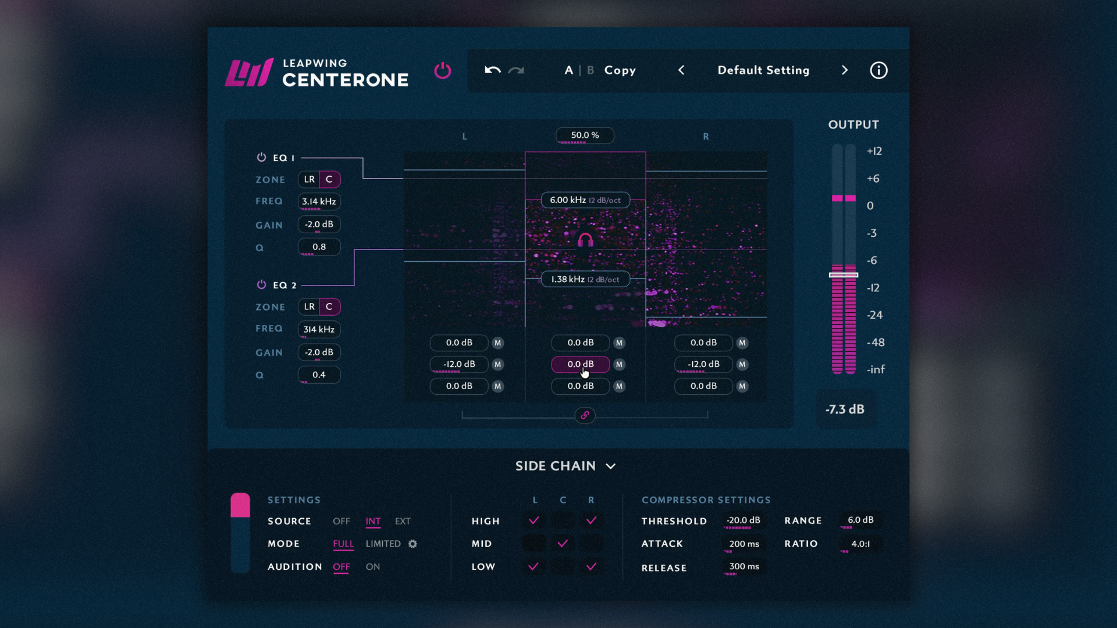Go to next preset with right chevron
The width and height of the screenshot is (1117, 628).
[x=845, y=70]
